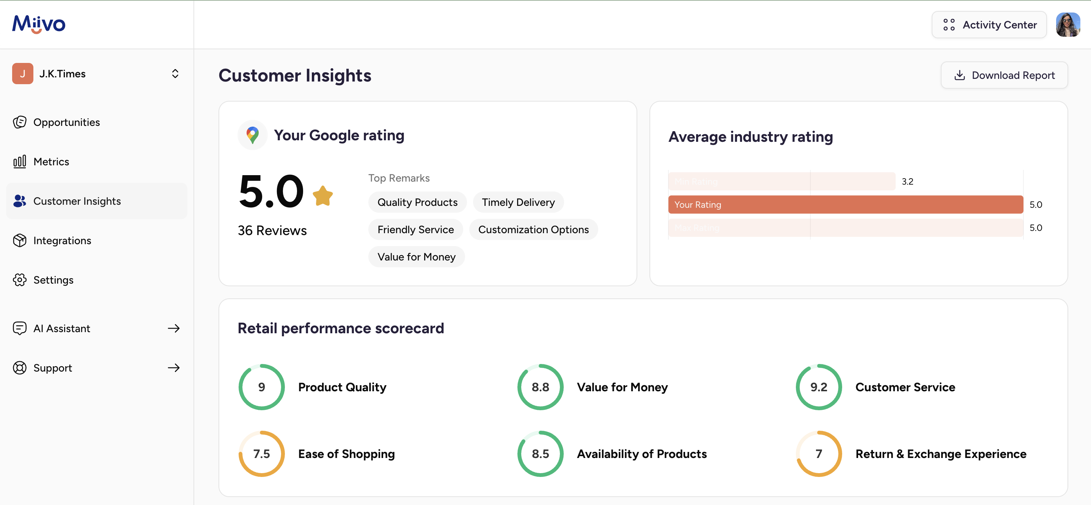This screenshot has height=505, width=1091.
Task: Click the Metrics bar chart icon
Action: (19, 162)
